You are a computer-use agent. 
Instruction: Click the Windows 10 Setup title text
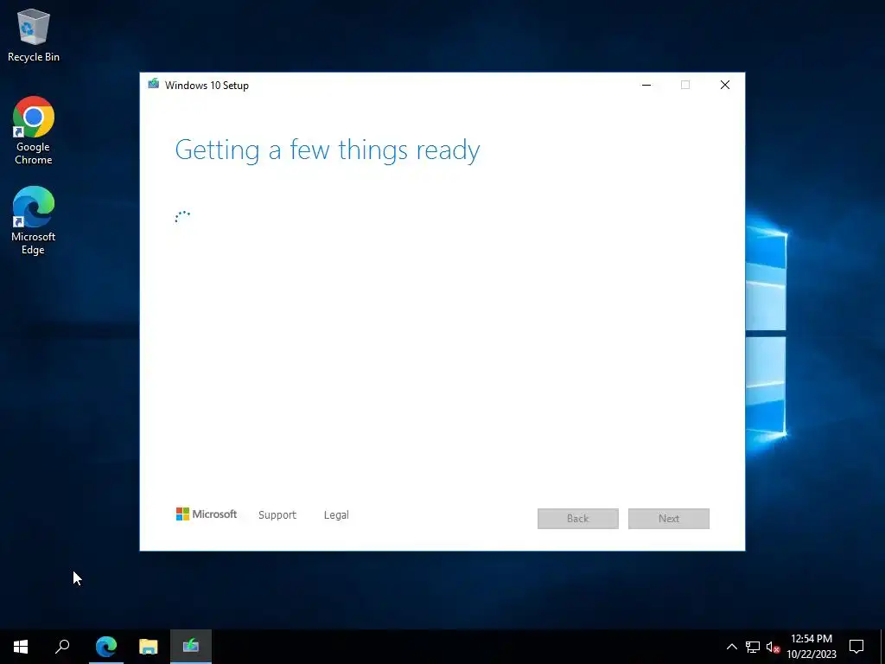click(x=207, y=86)
